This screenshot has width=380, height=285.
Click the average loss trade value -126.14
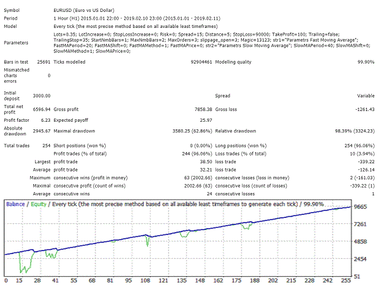coord(366,170)
